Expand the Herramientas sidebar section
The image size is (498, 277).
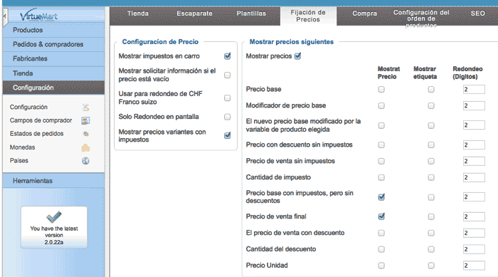tap(53, 181)
